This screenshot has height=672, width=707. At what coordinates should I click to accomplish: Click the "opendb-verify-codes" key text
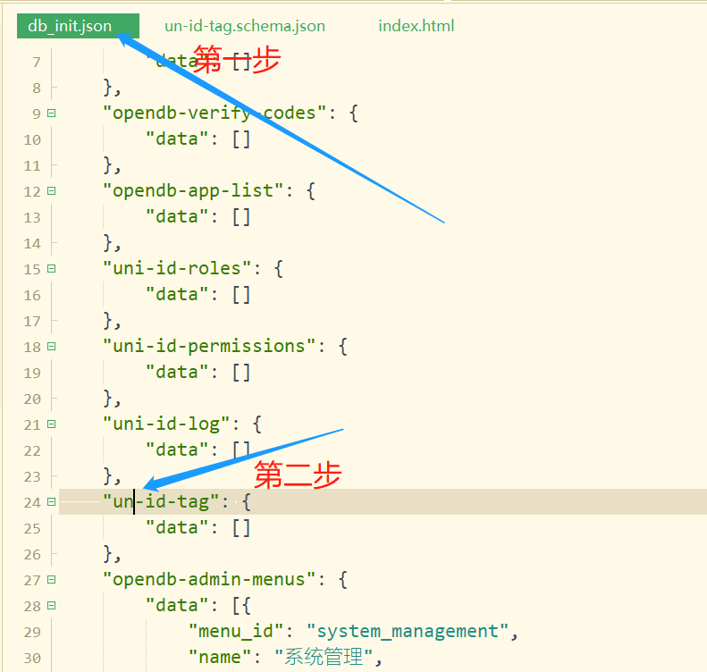point(215,113)
